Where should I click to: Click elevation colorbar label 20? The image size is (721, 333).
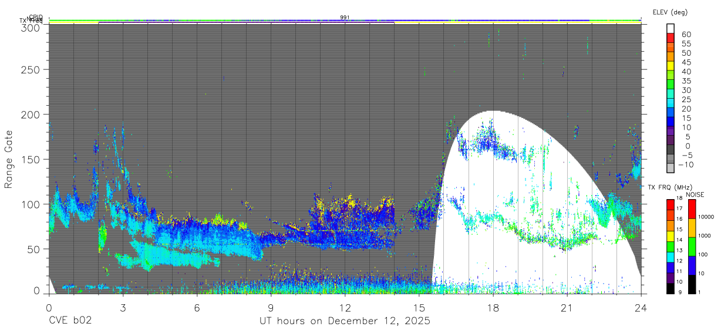coord(686,109)
